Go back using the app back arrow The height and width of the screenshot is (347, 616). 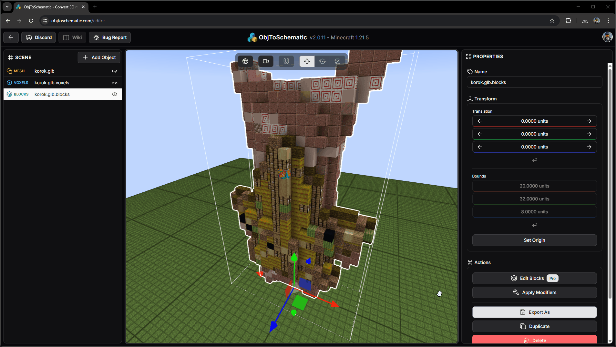[11, 37]
